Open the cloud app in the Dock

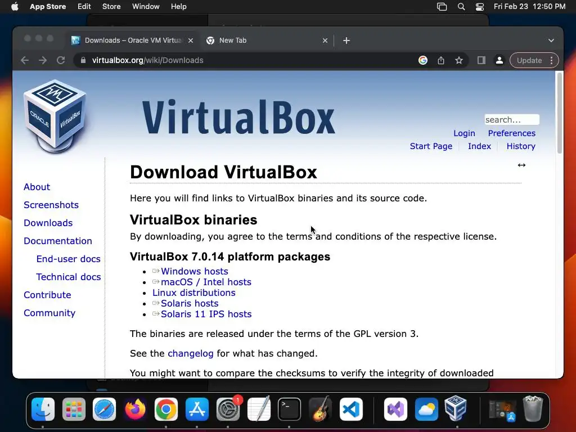(426, 409)
